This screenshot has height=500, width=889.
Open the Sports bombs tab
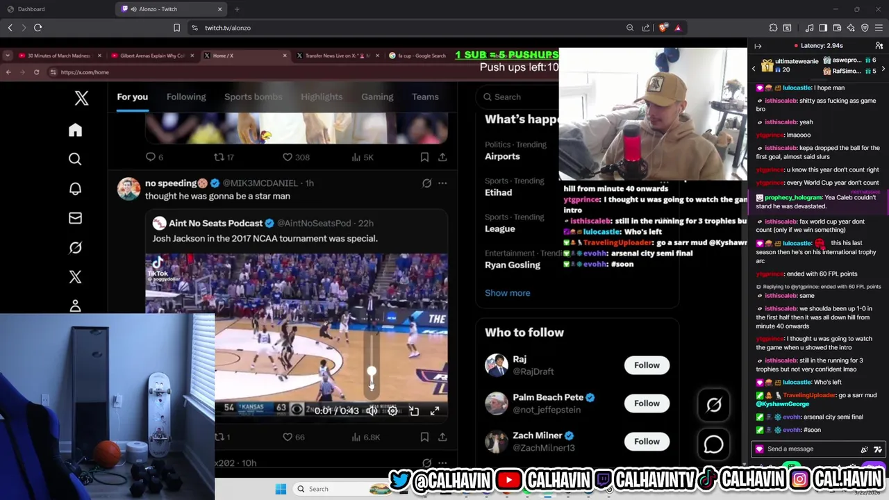coord(253,97)
